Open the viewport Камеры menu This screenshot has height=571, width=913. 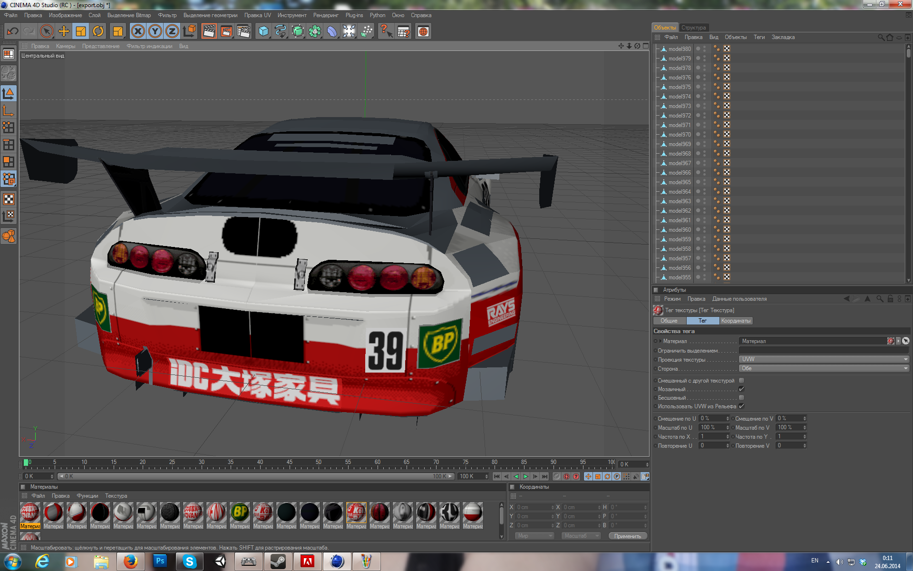pos(66,46)
